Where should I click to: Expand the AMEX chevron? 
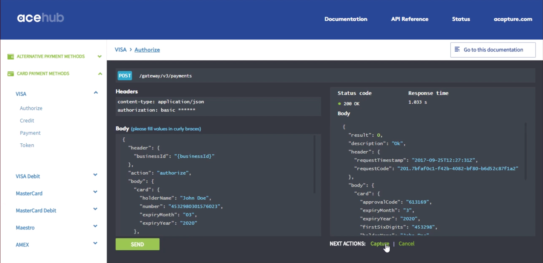click(95, 243)
